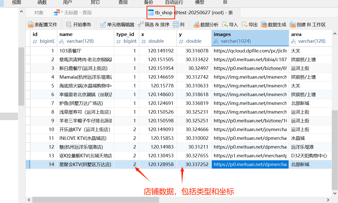The width and height of the screenshot is (338, 203).
Task: Click left panel scroll up arrow
Action: [22, 11]
